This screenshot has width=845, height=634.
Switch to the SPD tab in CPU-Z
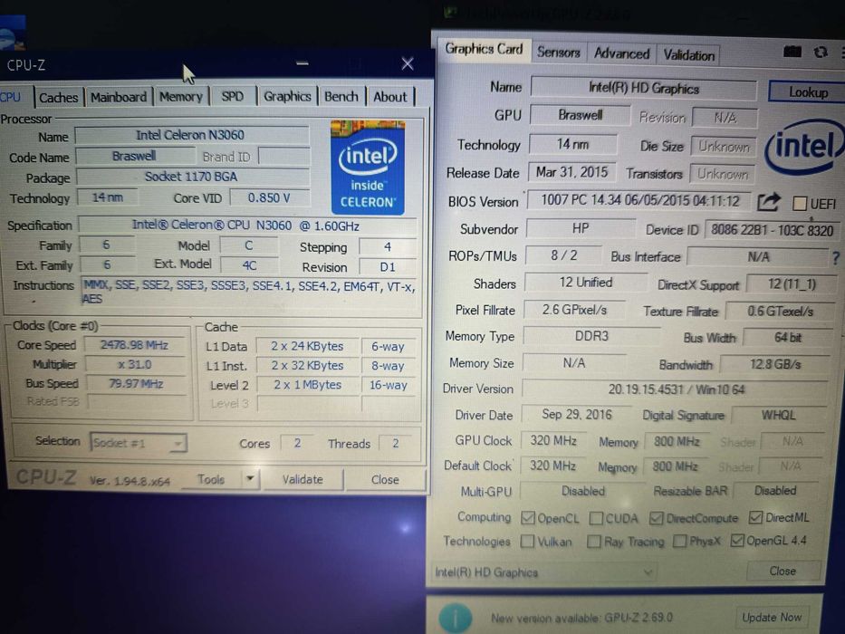233,97
